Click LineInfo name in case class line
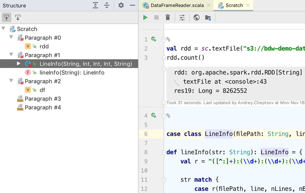 point(219,134)
